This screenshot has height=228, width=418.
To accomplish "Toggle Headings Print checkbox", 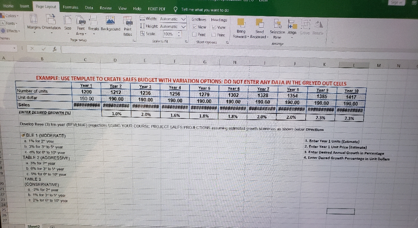I will pyautogui.click(x=214, y=35).
